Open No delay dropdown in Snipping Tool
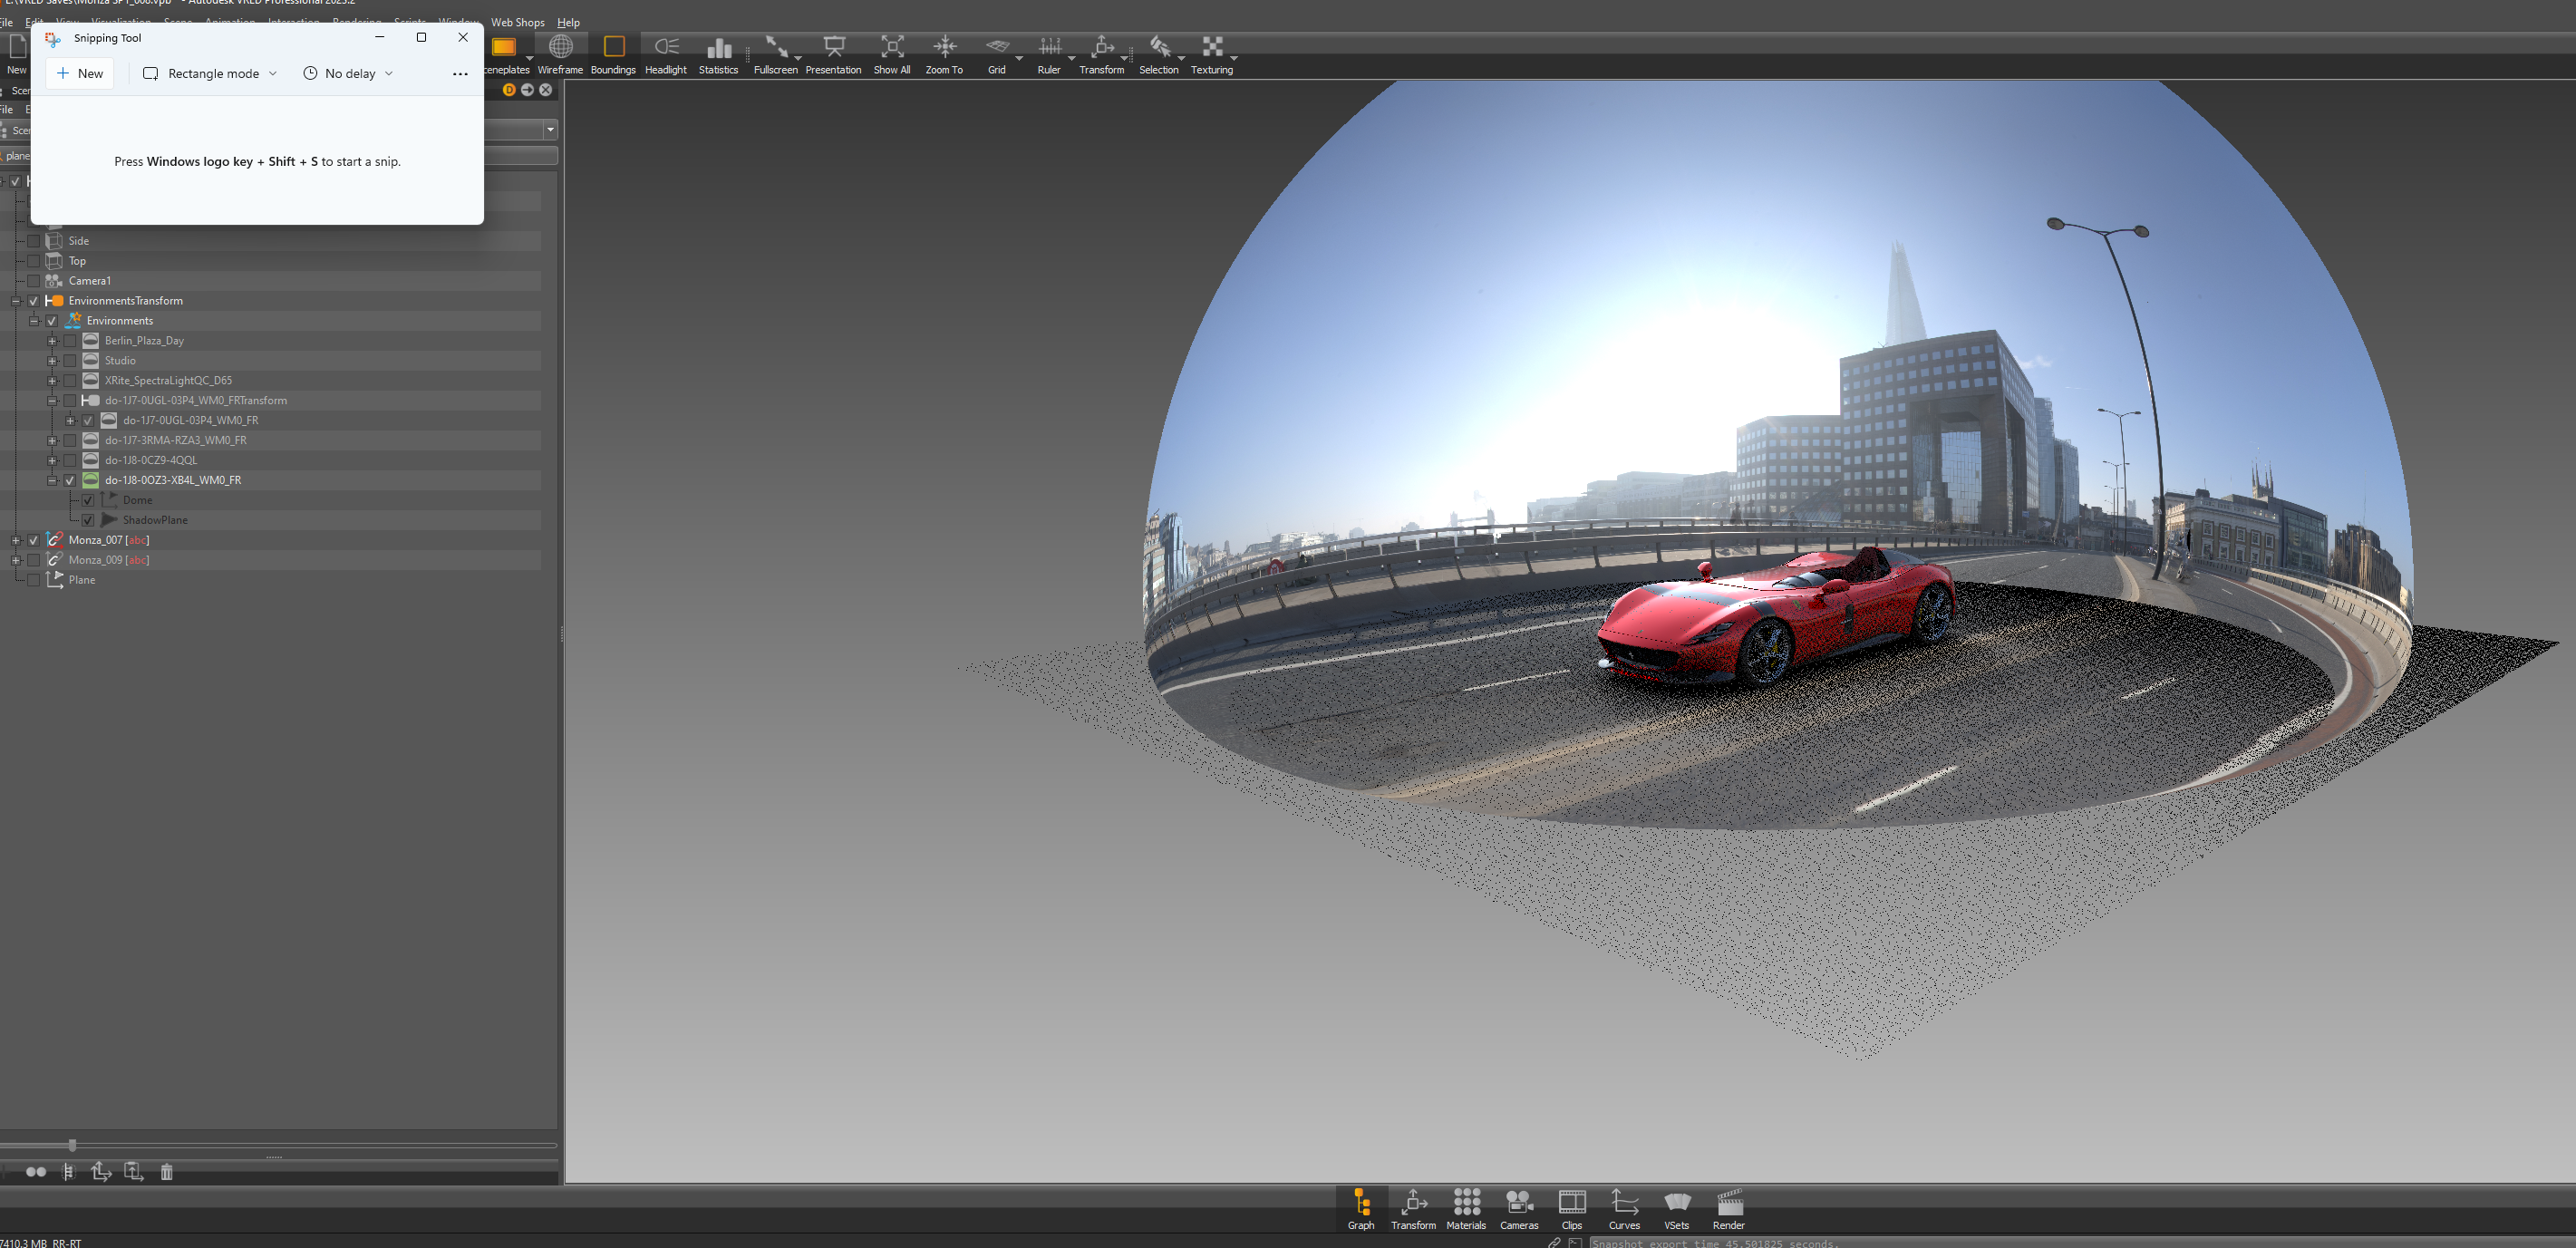Image resolution: width=2576 pixels, height=1248 pixels. (x=348, y=73)
